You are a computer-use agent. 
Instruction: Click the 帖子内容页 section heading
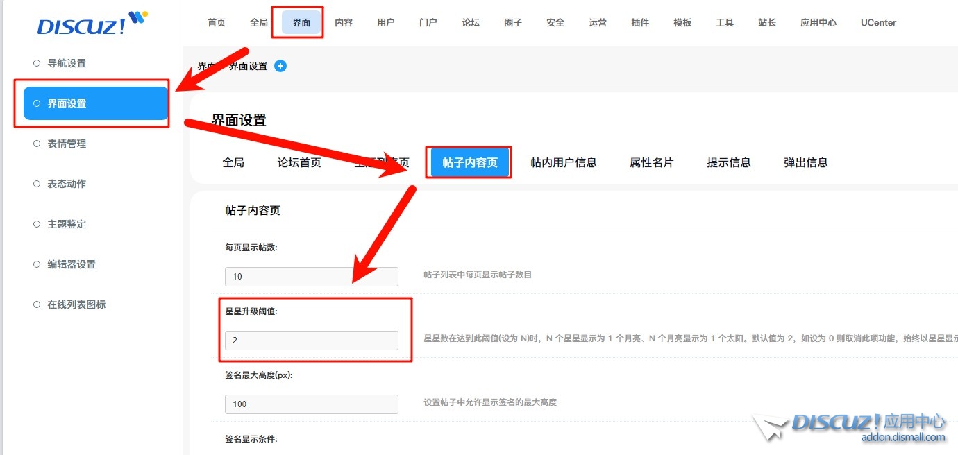click(x=253, y=210)
